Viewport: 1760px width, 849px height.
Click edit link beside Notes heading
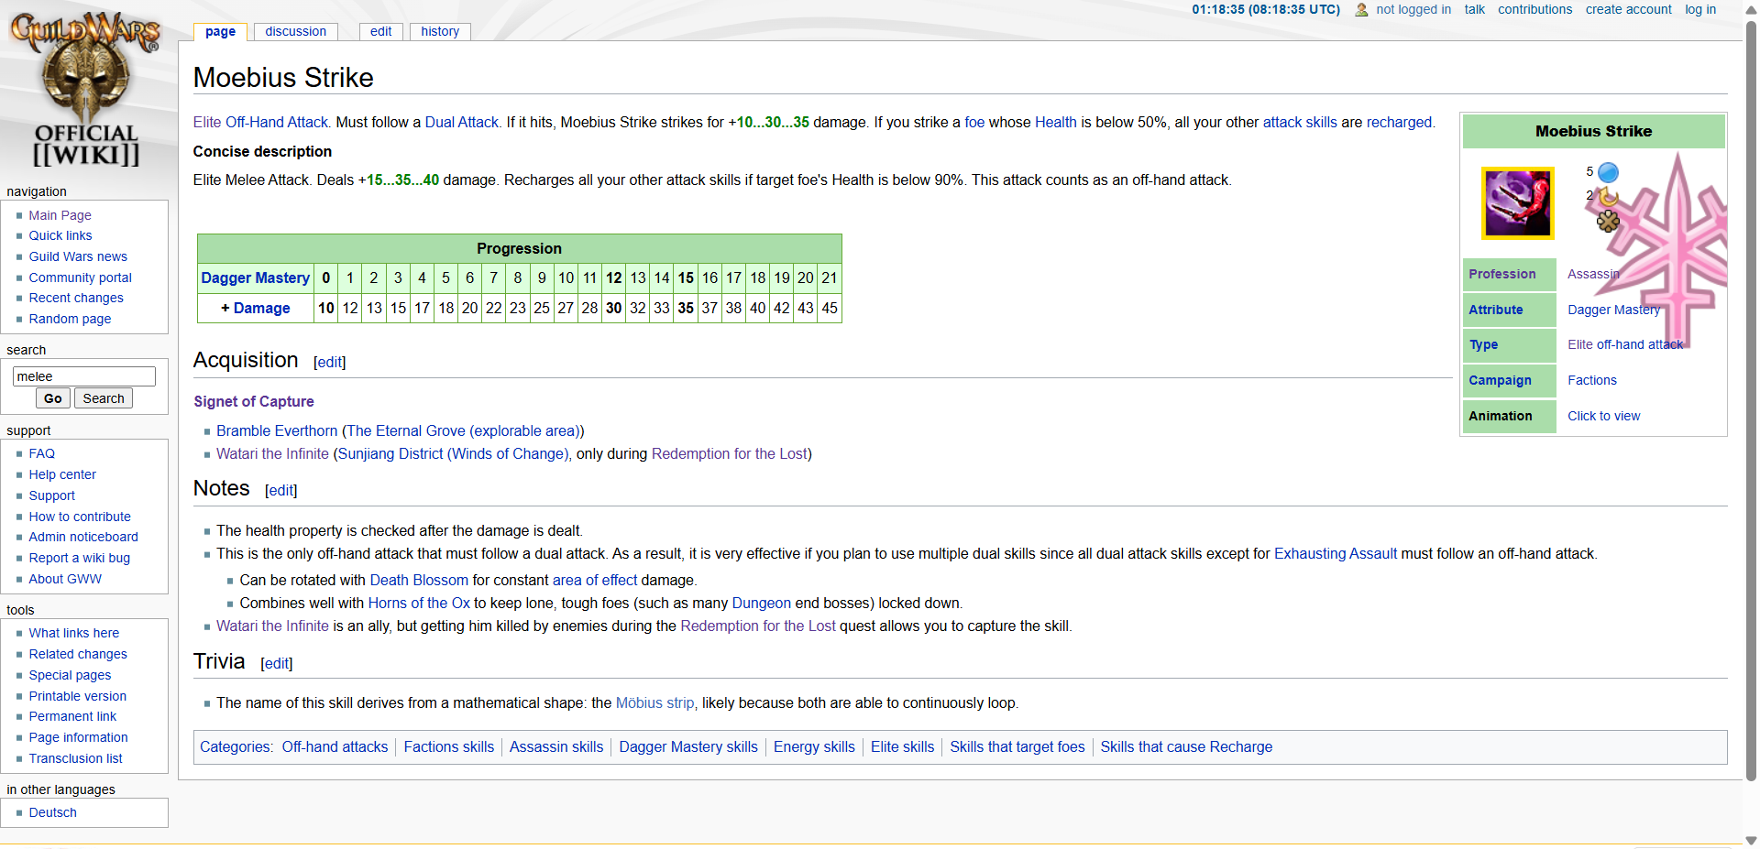click(x=280, y=490)
